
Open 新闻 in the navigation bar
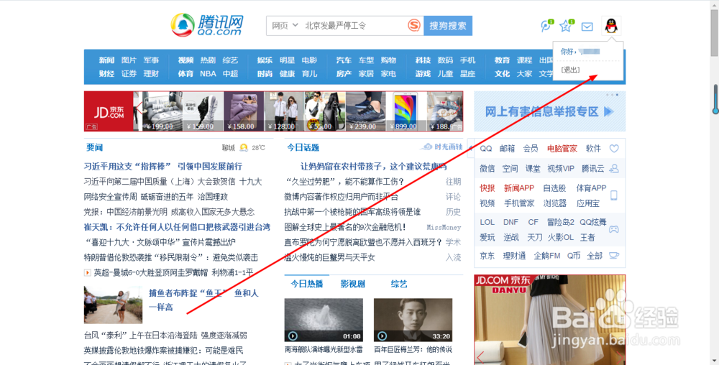click(x=106, y=60)
